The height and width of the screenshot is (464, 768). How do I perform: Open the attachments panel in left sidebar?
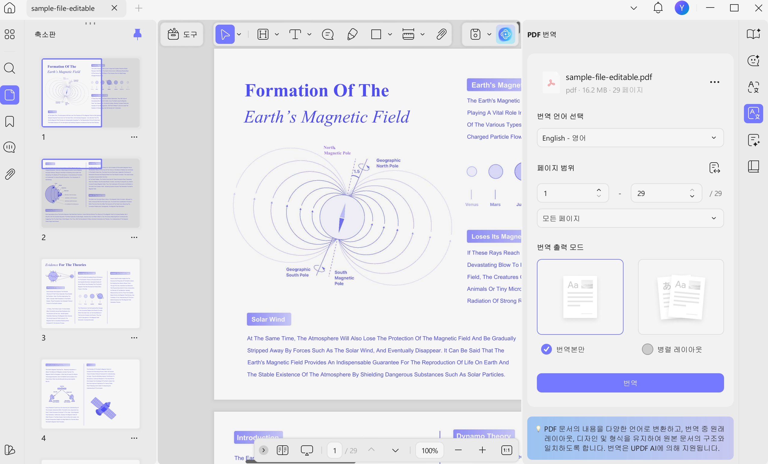click(x=10, y=174)
